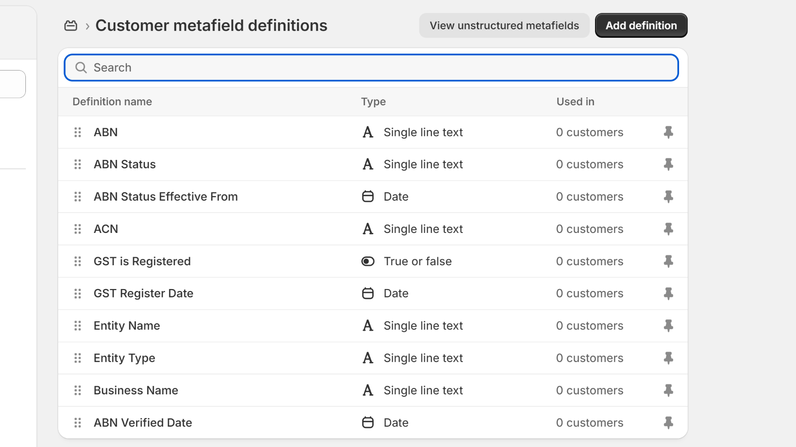The height and width of the screenshot is (447, 796).
Task: Click "Single line text" in ACN row
Action: (x=423, y=229)
